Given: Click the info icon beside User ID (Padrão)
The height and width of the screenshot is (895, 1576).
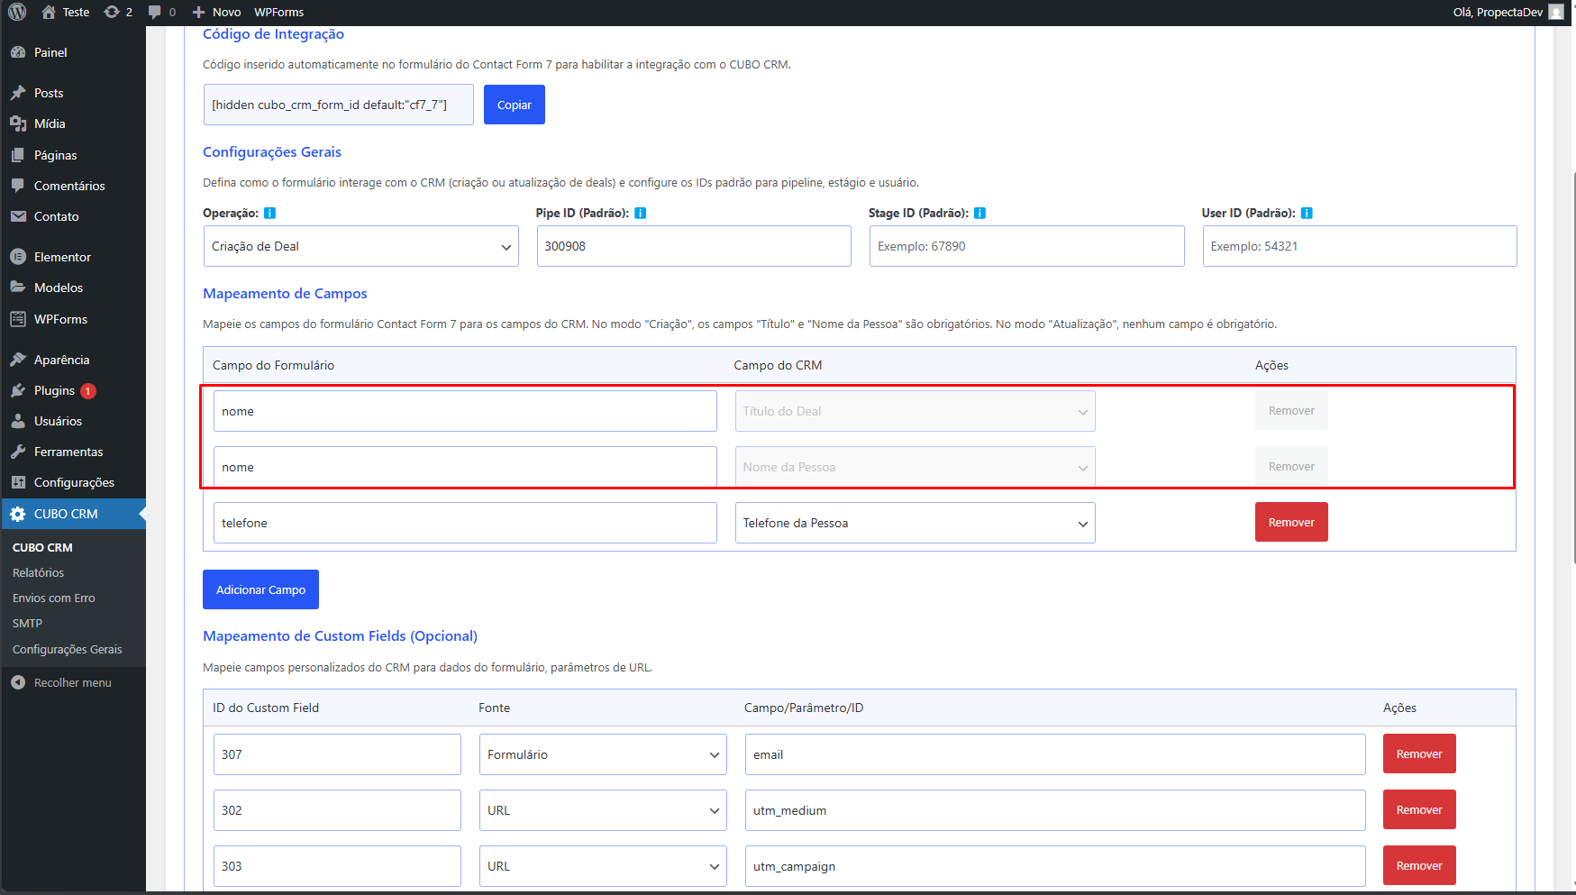Looking at the screenshot, I should 1307,214.
